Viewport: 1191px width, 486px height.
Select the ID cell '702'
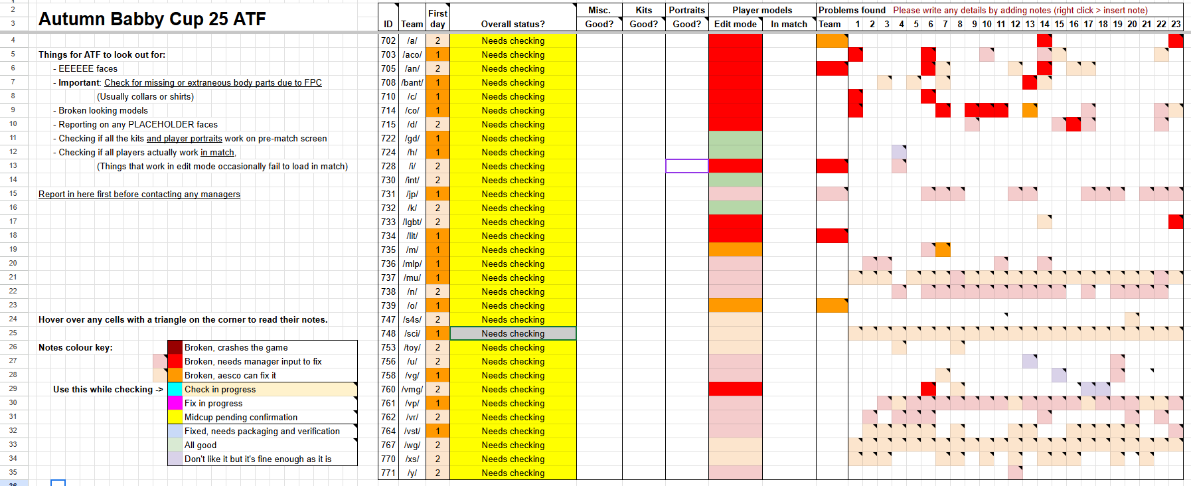[x=388, y=40]
